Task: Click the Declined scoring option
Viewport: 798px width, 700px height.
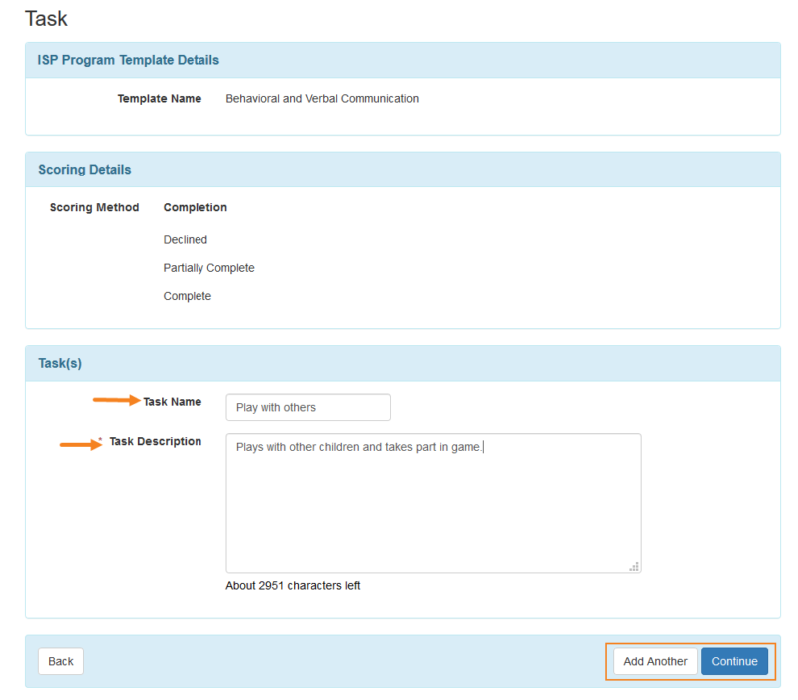Action: [x=185, y=239]
